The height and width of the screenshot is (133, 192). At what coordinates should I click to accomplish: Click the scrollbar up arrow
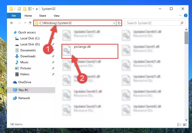(186, 30)
